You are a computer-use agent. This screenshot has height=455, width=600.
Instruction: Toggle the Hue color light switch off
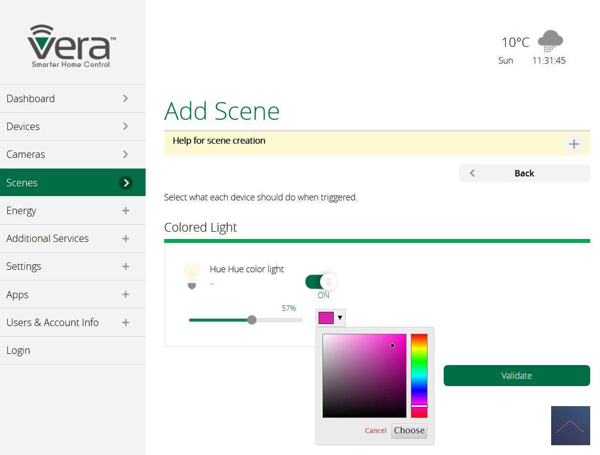click(x=321, y=282)
